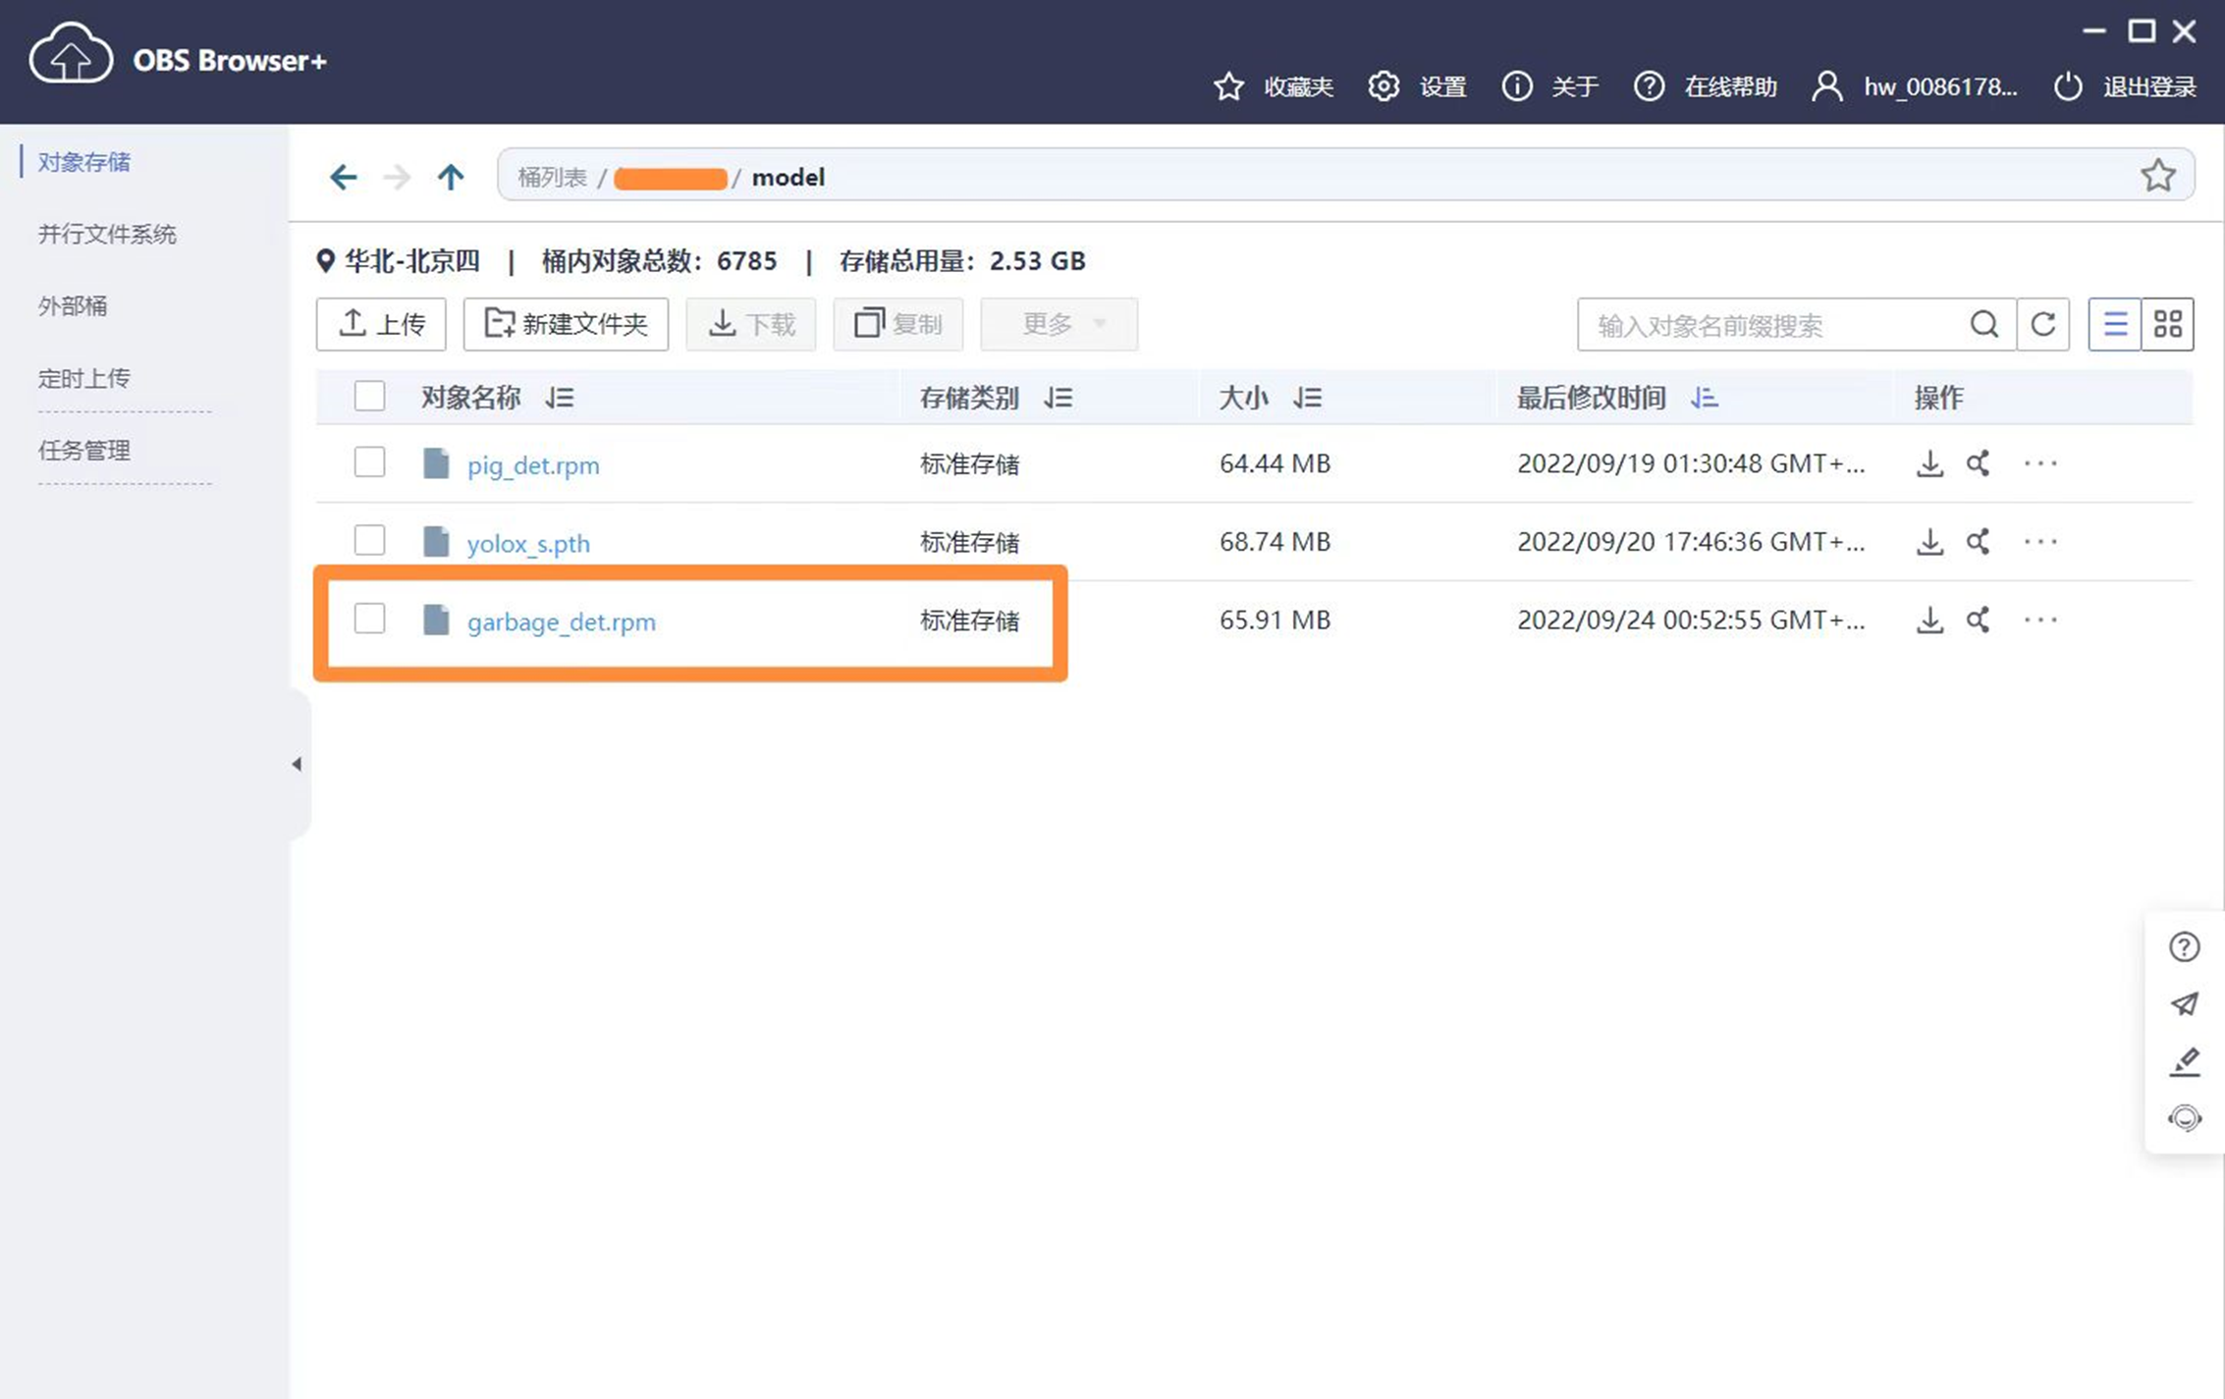Refresh the object list

(x=2043, y=324)
